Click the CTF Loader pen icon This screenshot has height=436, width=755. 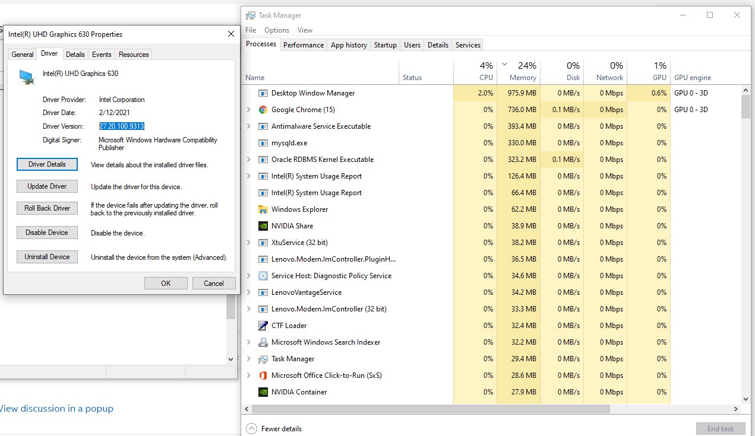(x=263, y=326)
